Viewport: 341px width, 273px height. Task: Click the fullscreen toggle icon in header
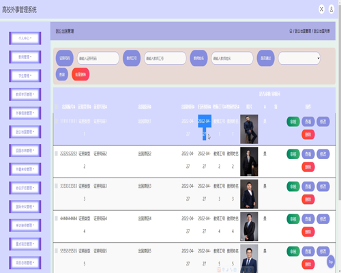pos(321,10)
